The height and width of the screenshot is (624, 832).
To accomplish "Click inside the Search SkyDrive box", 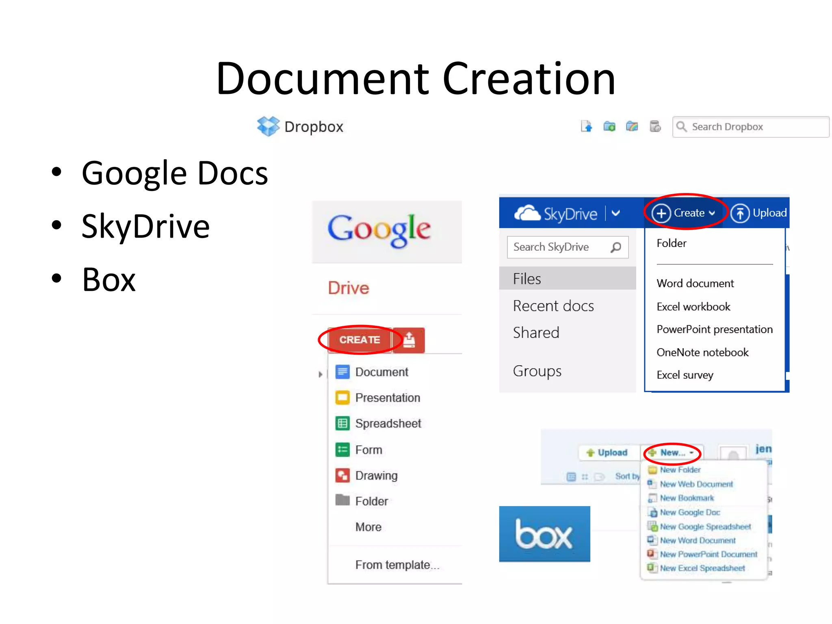I will point(568,247).
